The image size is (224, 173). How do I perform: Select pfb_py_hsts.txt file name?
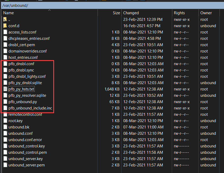[21, 89]
